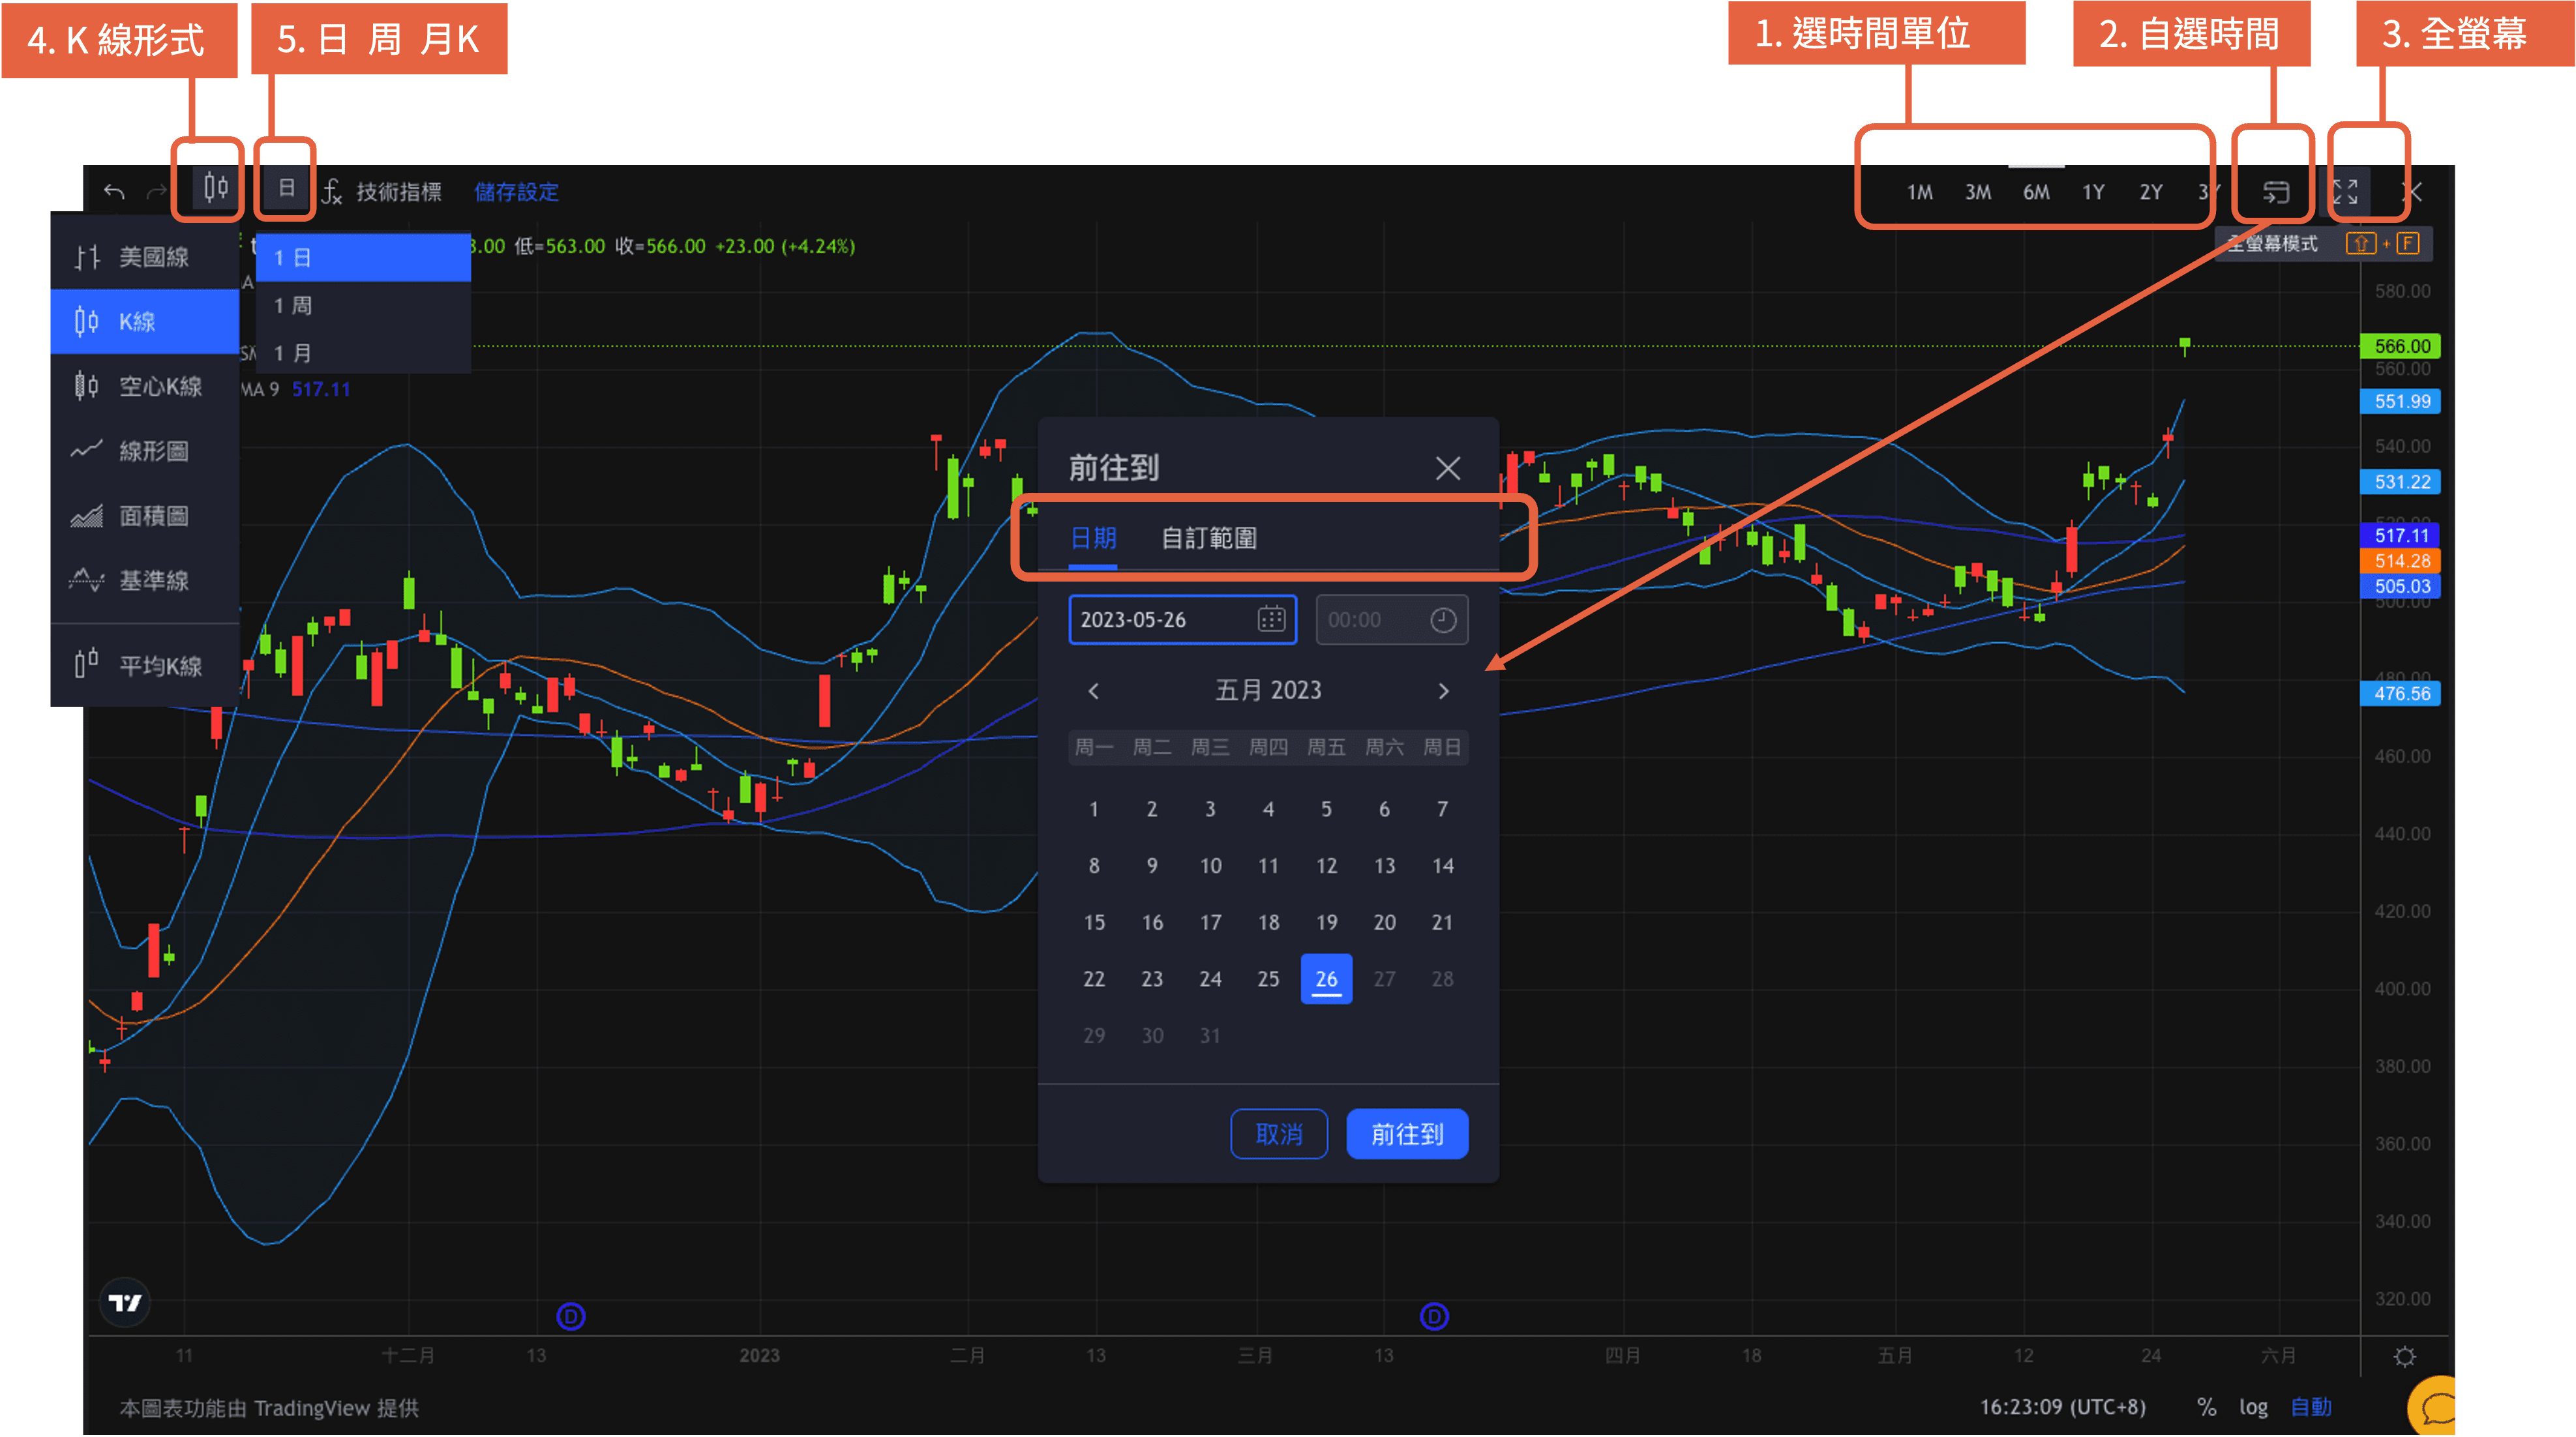Toggle logarithmic scale with log button
This screenshot has height=1437, width=2576.
[x=2254, y=1407]
